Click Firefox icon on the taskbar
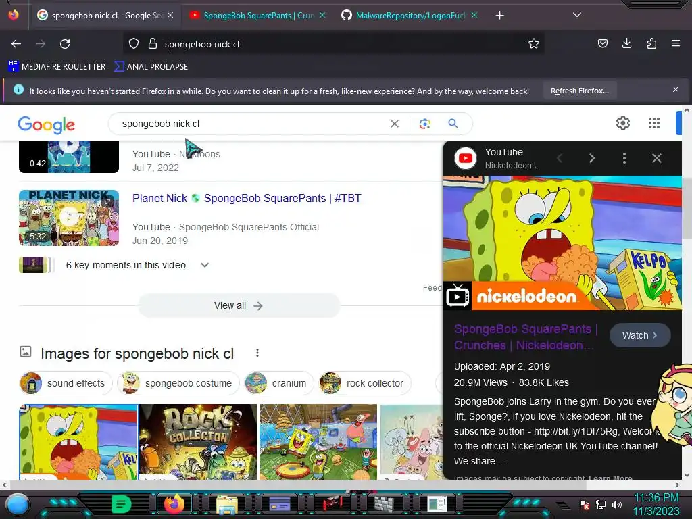The image size is (692, 519). 174,504
